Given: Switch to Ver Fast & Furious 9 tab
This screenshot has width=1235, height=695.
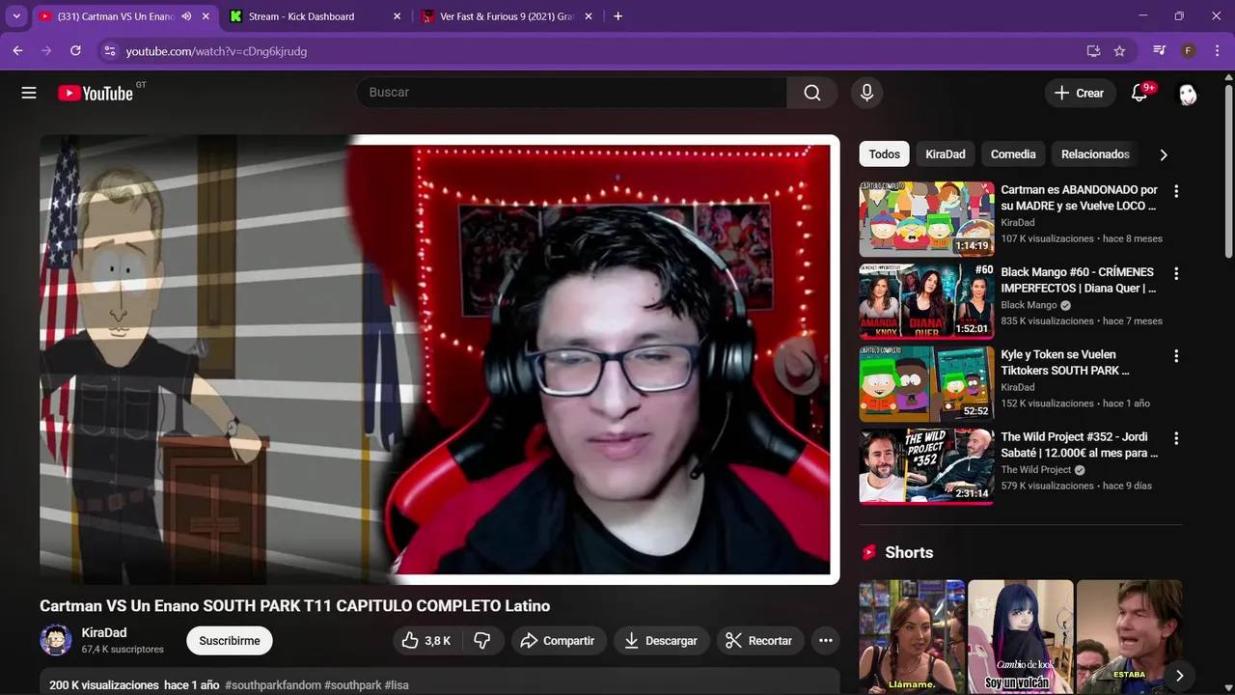Looking at the screenshot, I should 505,16.
